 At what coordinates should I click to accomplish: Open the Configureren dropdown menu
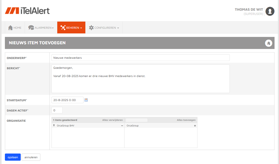pos(104,27)
